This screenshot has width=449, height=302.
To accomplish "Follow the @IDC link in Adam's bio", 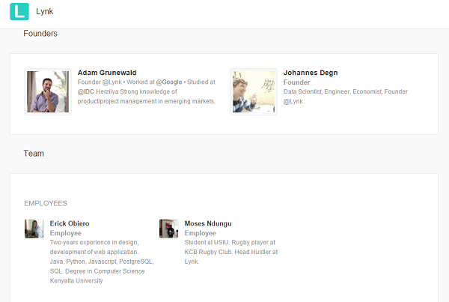I will click(86, 91).
